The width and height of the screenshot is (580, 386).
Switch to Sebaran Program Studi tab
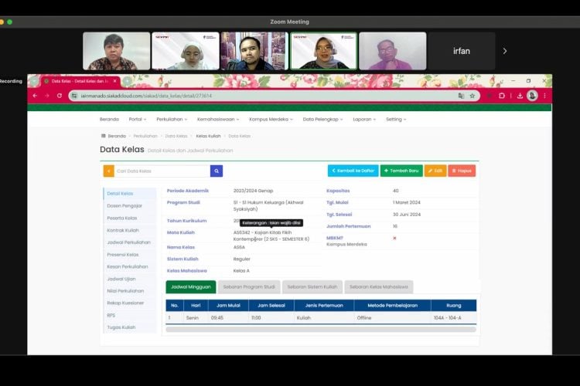point(249,287)
